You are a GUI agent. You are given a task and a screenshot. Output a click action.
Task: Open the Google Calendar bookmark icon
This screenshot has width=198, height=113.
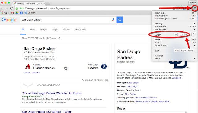[21, 13]
